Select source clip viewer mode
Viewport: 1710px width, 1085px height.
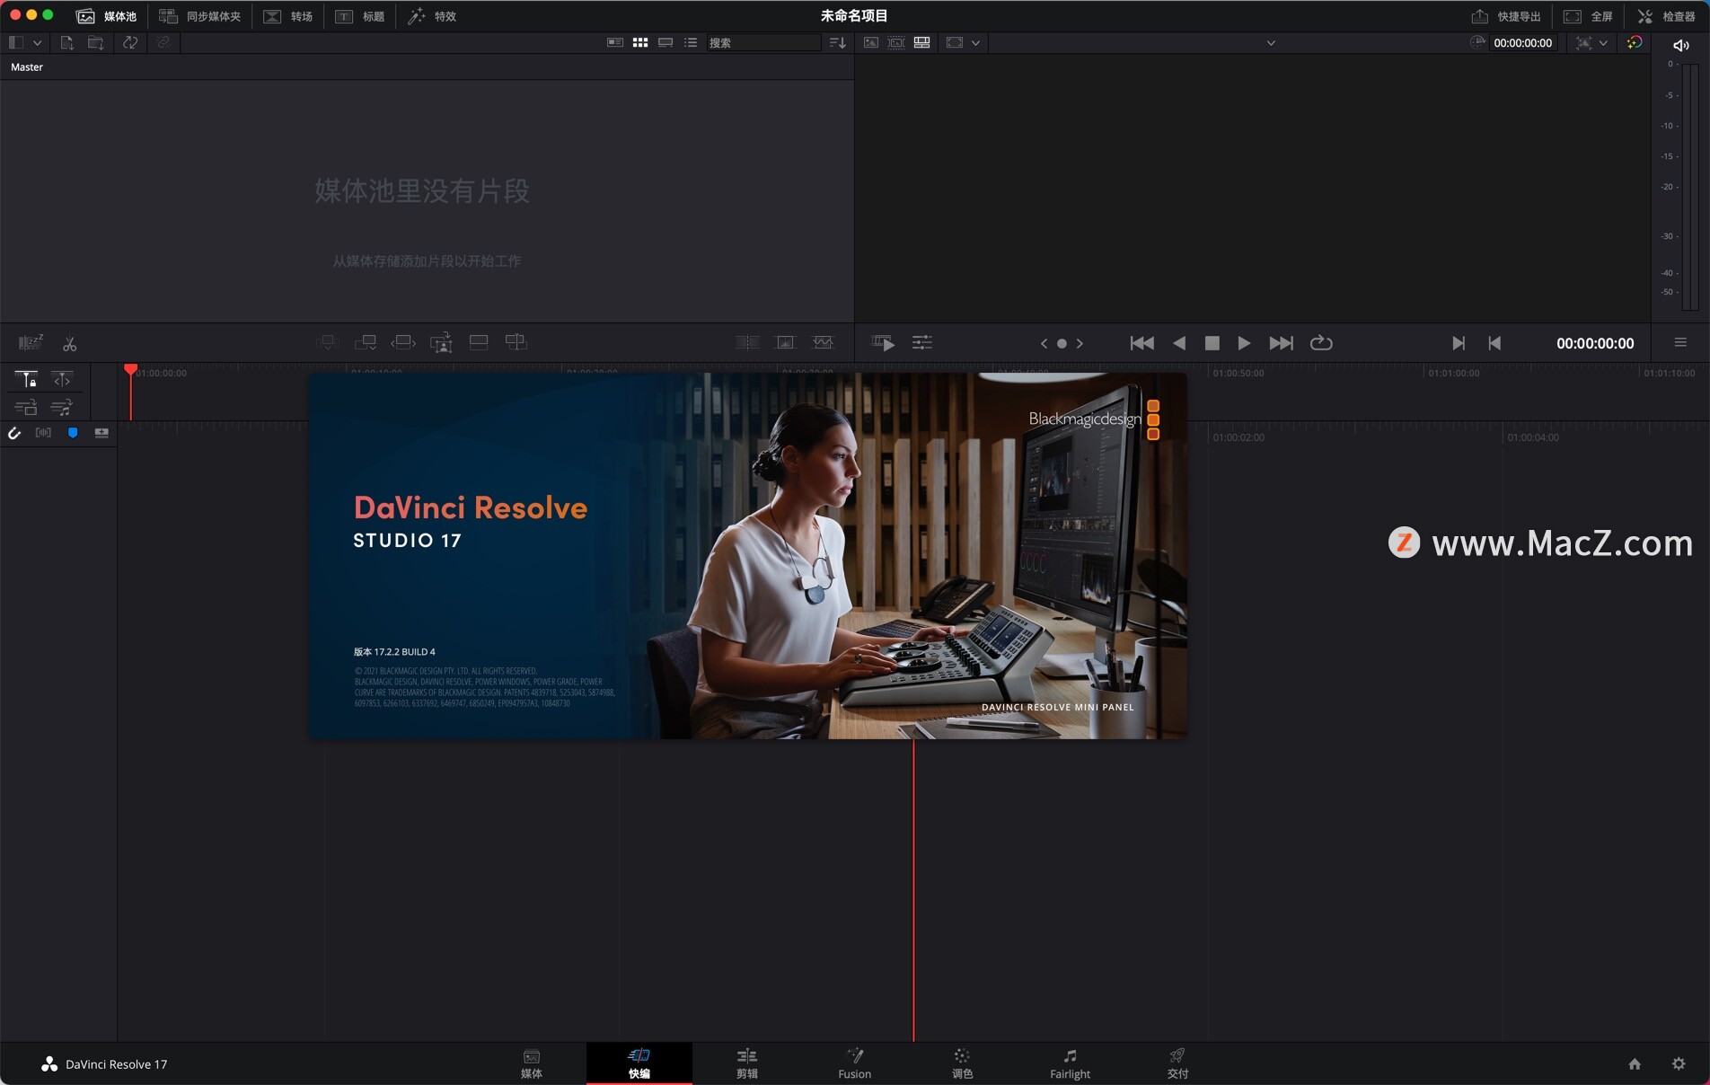(871, 42)
